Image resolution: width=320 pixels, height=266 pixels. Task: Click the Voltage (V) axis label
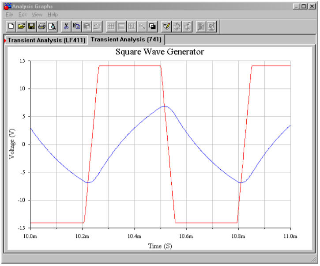pos(12,144)
